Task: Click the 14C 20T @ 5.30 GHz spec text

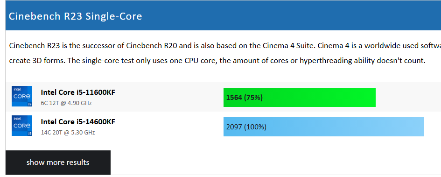Action: click(68, 132)
